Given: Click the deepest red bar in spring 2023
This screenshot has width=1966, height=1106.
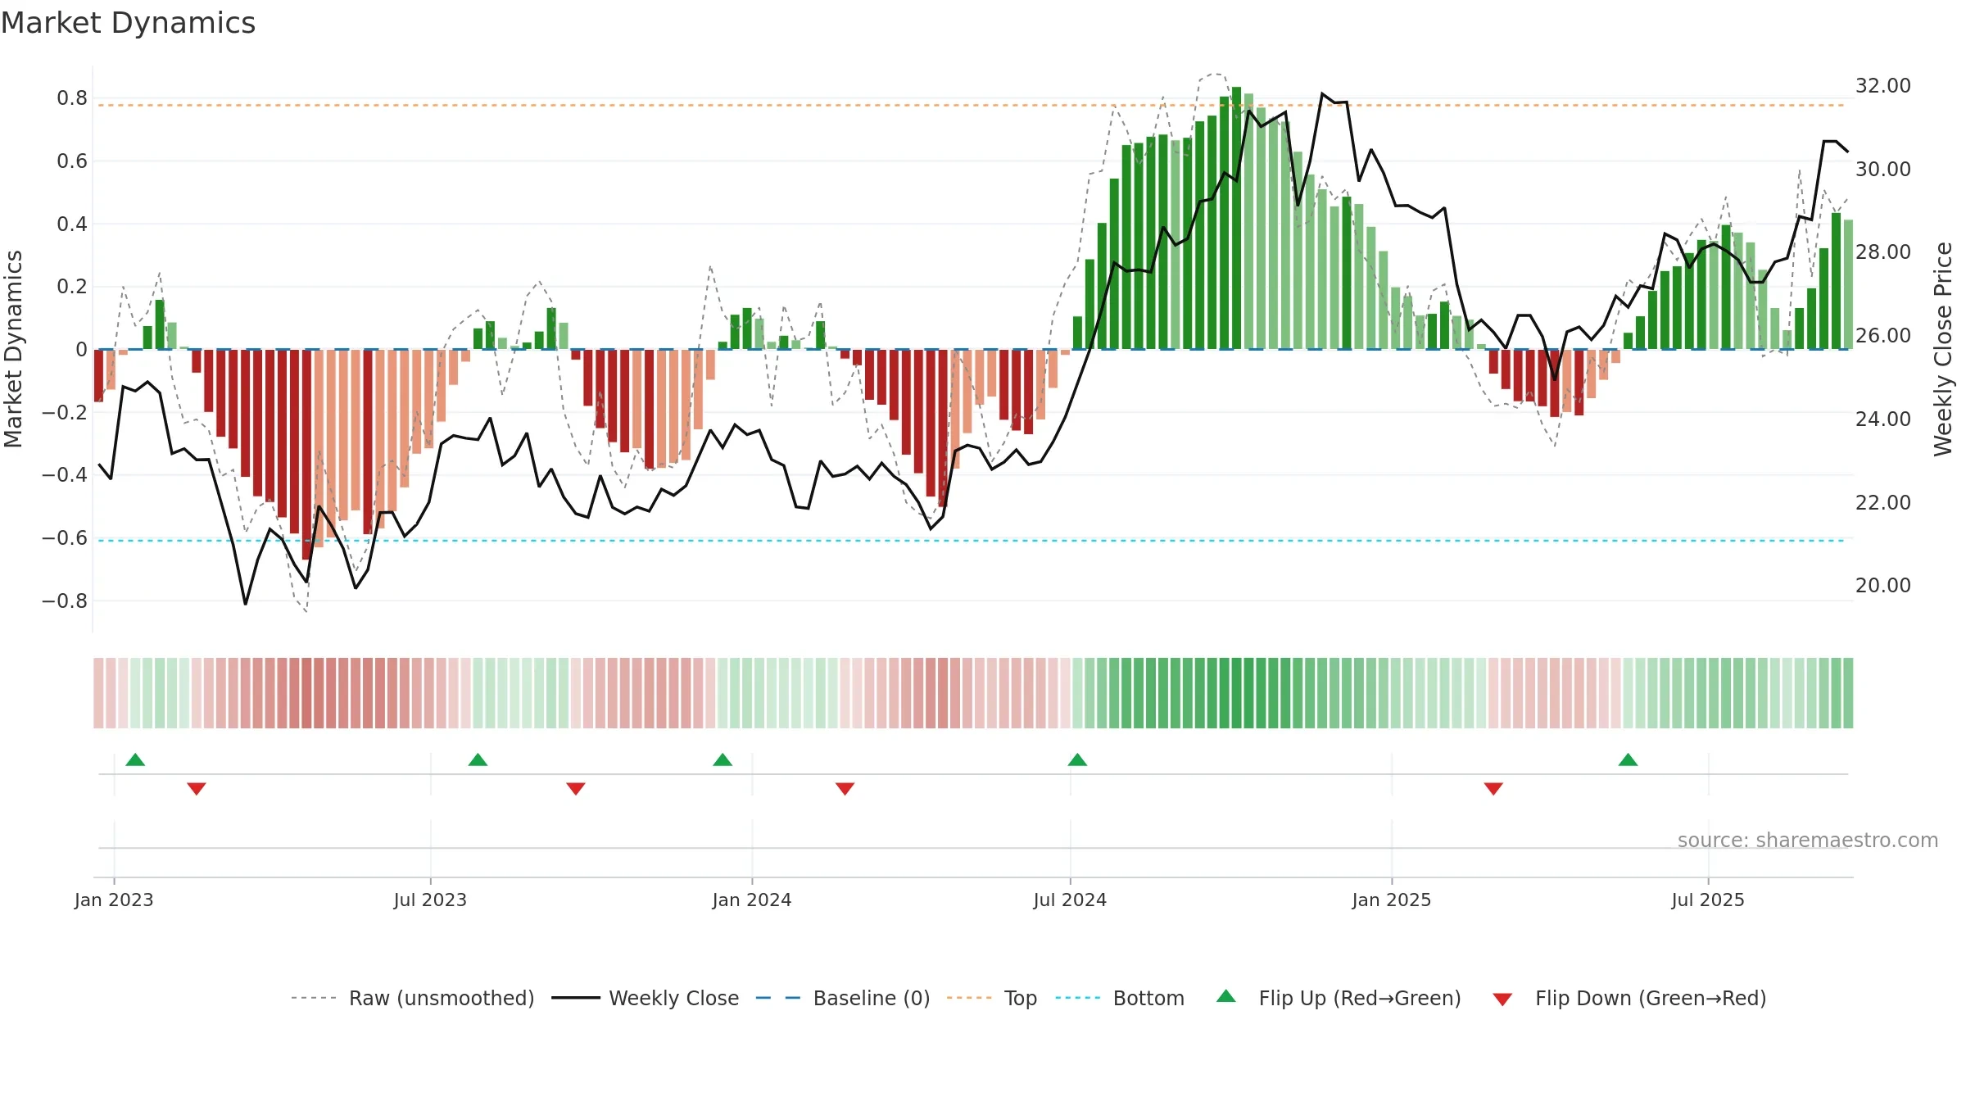Looking at the screenshot, I should pos(306,454).
